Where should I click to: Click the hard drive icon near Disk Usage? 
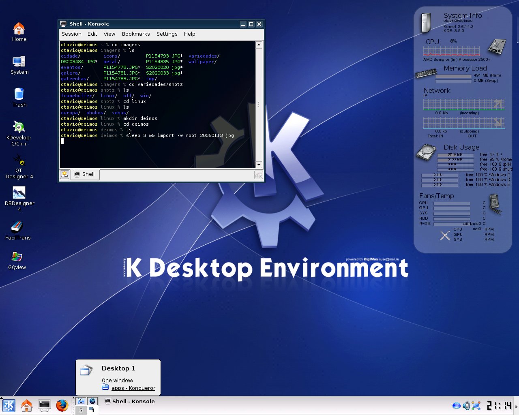(x=426, y=153)
